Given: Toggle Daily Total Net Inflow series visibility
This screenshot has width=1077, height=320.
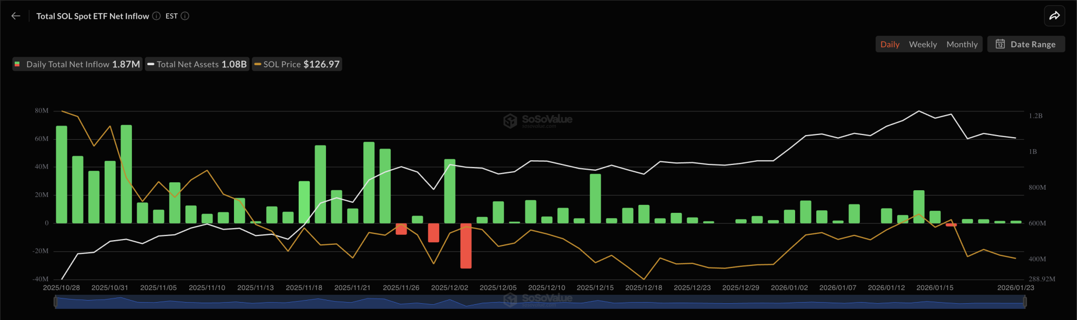Looking at the screenshot, I should [78, 64].
